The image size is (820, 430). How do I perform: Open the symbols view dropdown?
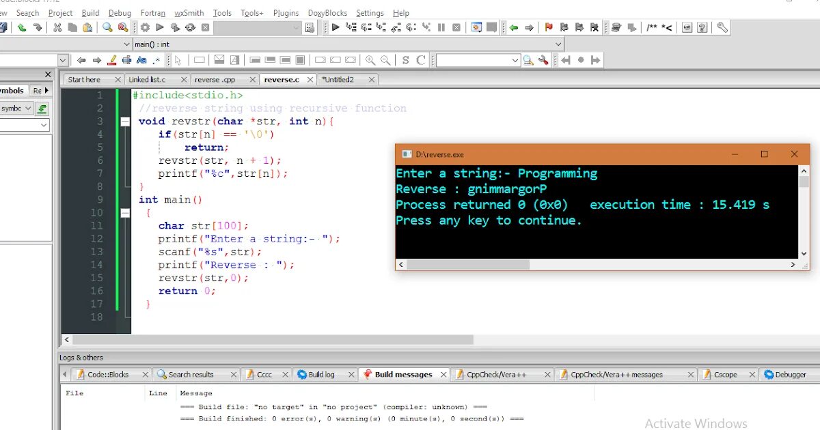[28, 109]
